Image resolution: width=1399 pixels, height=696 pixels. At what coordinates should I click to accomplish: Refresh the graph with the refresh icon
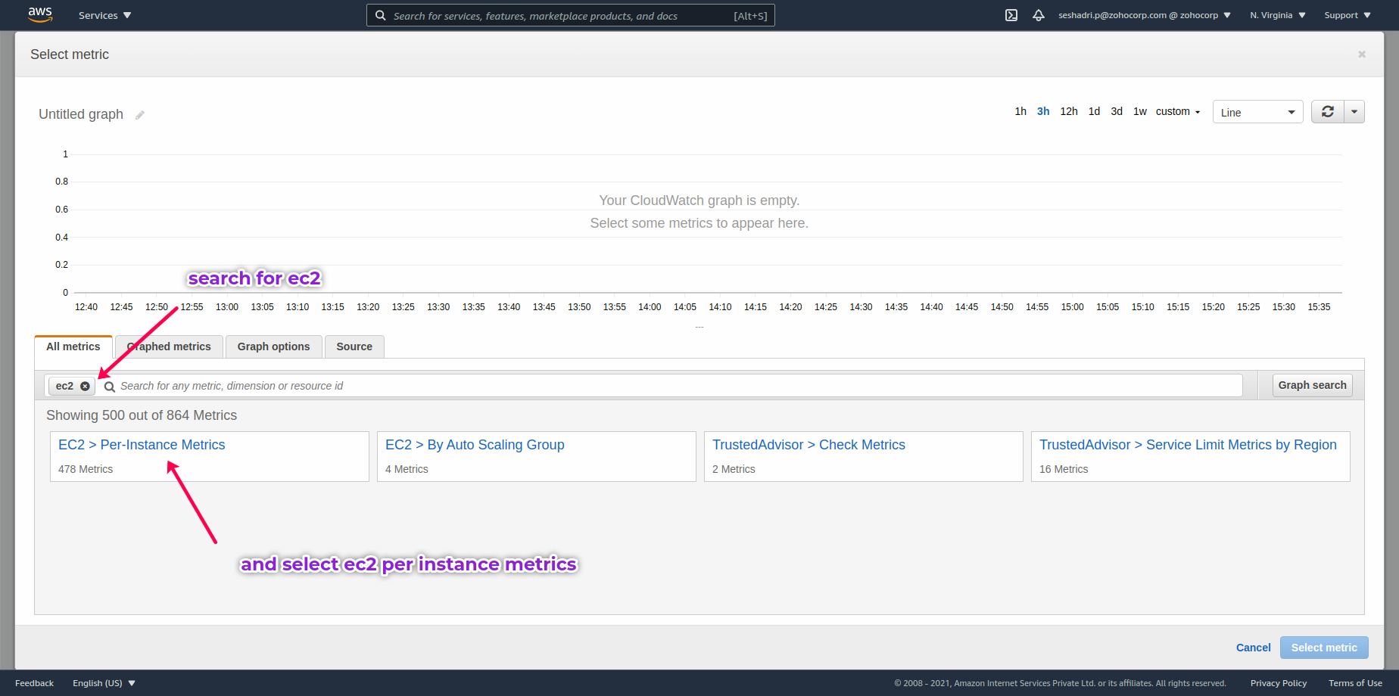click(x=1328, y=112)
